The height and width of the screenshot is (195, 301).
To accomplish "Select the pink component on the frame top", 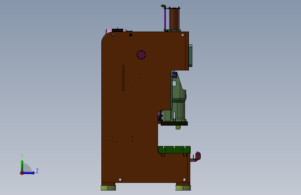I will coord(109,31).
